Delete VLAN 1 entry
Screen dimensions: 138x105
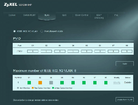coord(128,83)
